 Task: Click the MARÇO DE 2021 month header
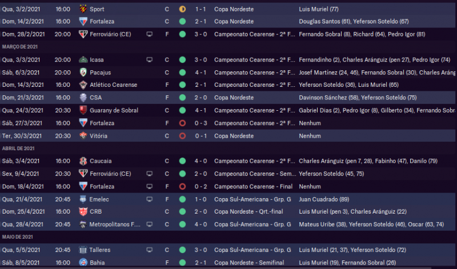pos(21,46)
